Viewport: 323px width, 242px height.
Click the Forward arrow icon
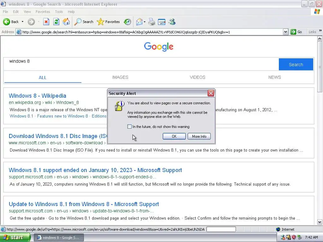(x=31, y=22)
